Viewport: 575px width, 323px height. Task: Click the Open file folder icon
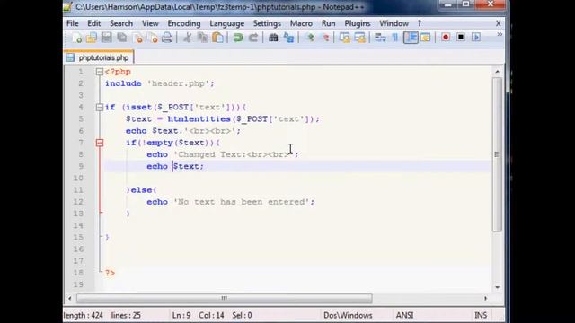pyautogui.click(x=92, y=38)
